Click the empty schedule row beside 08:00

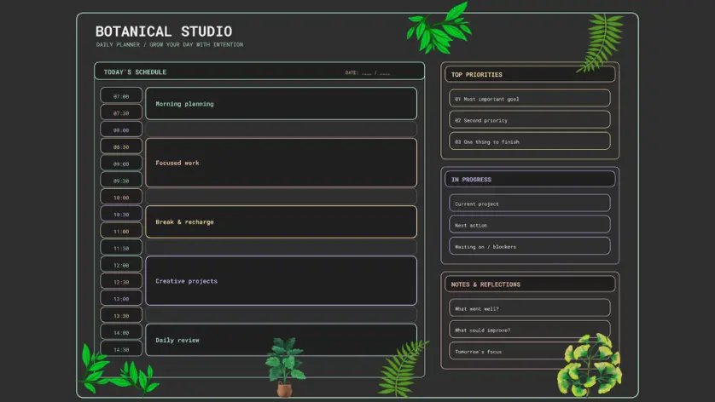281,129
